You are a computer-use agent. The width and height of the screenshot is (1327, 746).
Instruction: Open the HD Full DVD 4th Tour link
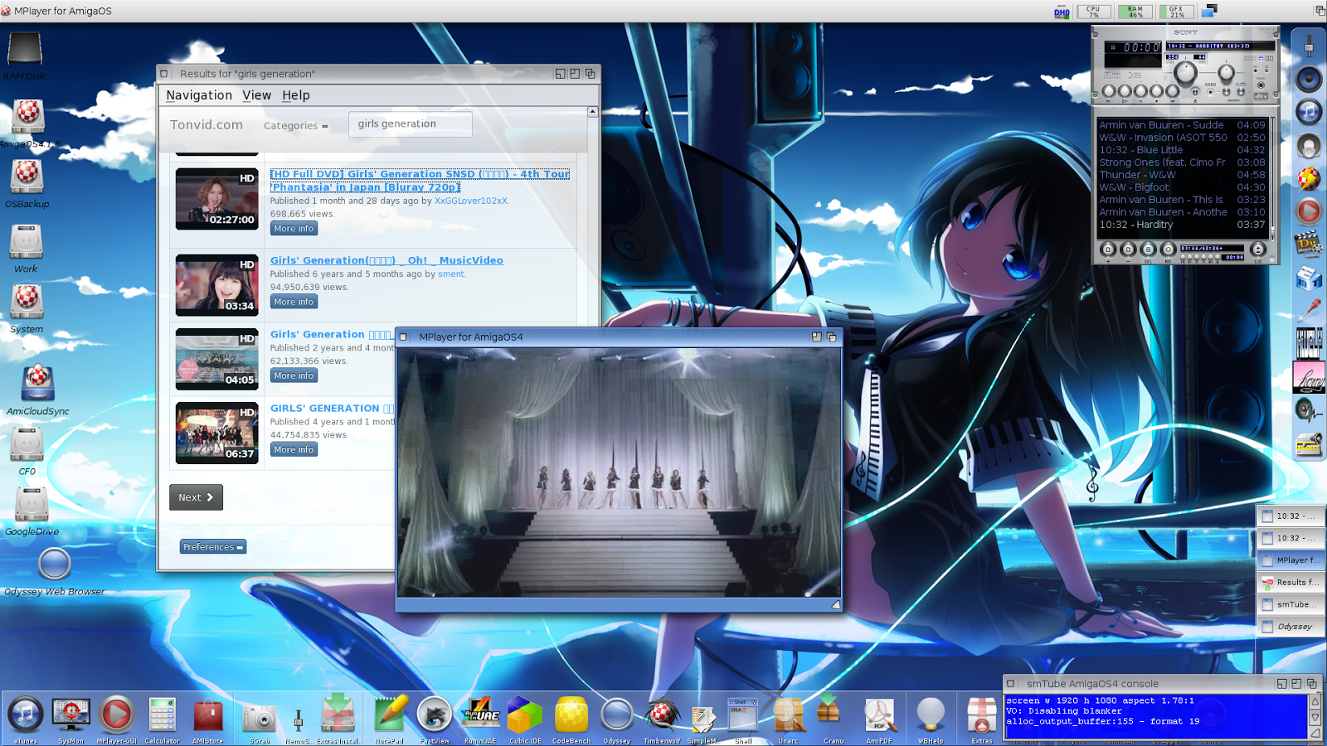(x=420, y=181)
